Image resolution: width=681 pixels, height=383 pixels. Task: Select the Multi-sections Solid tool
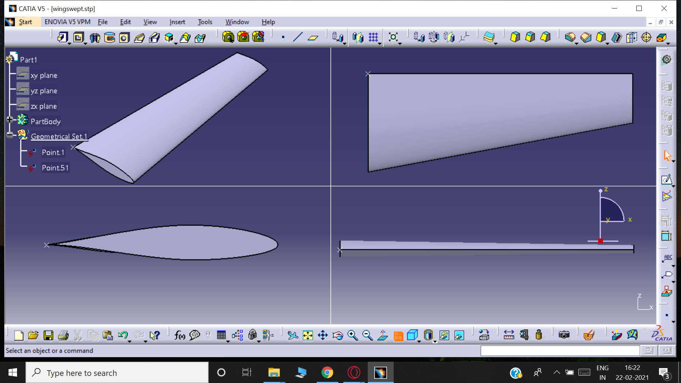click(185, 37)
